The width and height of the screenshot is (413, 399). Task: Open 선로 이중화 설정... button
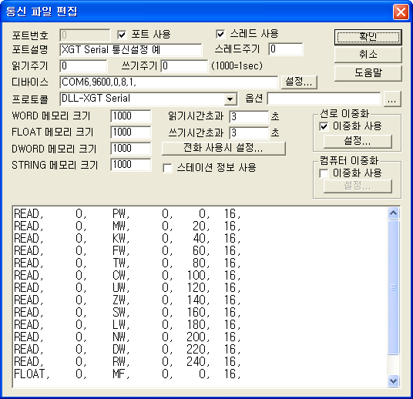pyautogui.click(x=358, y=142)
